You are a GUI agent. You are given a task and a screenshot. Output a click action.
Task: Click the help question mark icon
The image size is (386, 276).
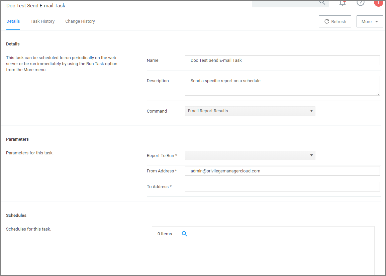pos(361,3)
